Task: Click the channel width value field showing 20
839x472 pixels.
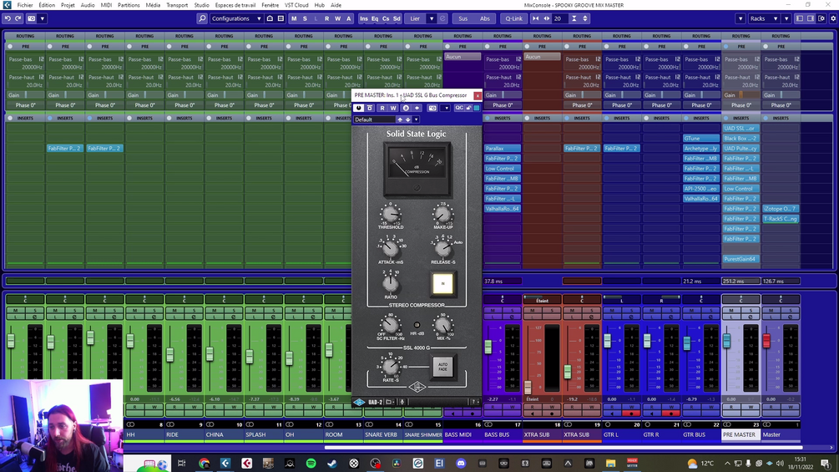Action: (558, 18)
